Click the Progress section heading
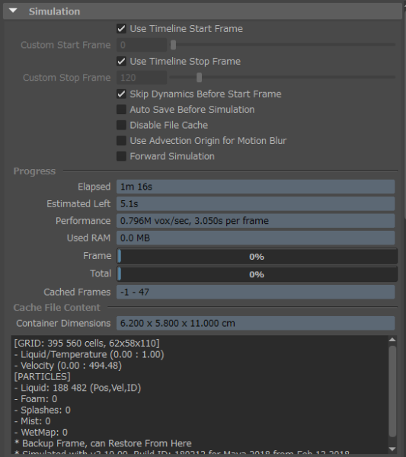The width and height of the screenshot is (406, 457). [x=34, y=171]
